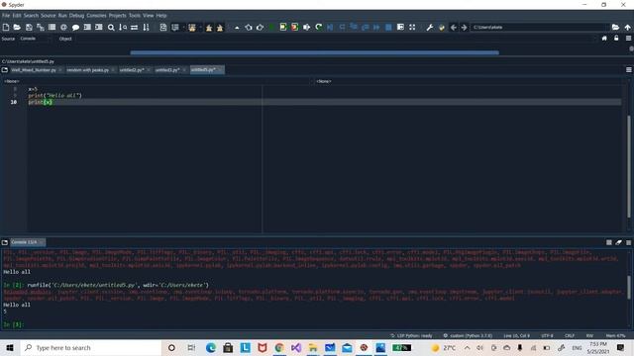
Task: Open the Debug menu
Action: pos(76,16)
